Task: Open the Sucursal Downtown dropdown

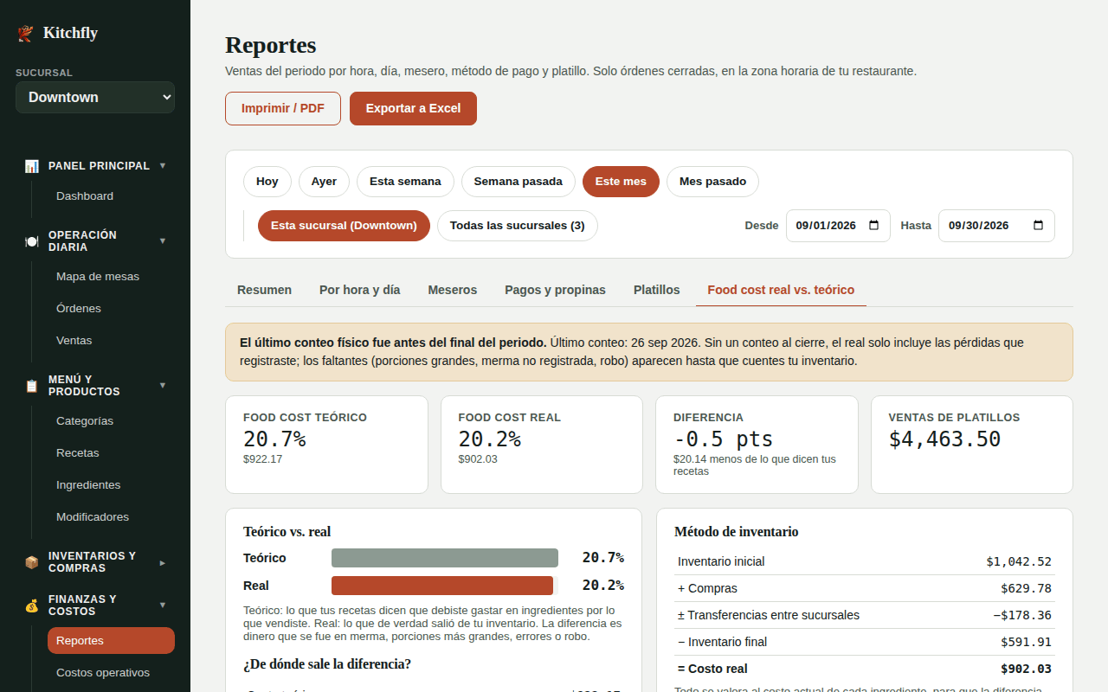Action: point(95,98)
